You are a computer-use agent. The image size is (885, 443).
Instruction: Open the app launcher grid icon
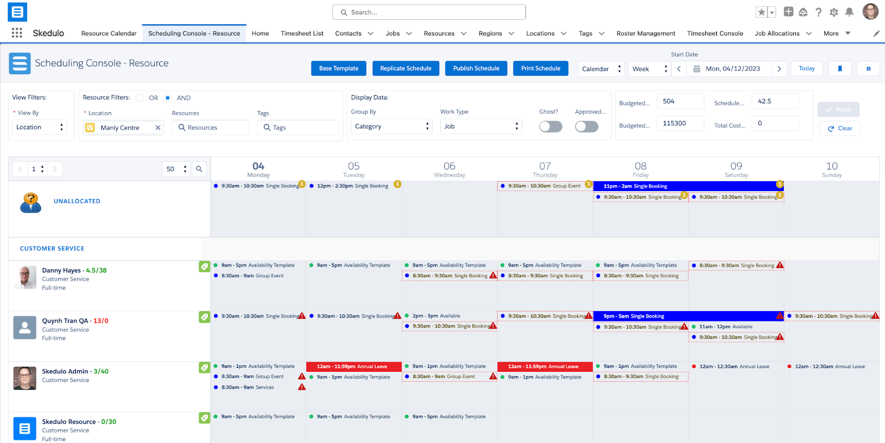17,33
